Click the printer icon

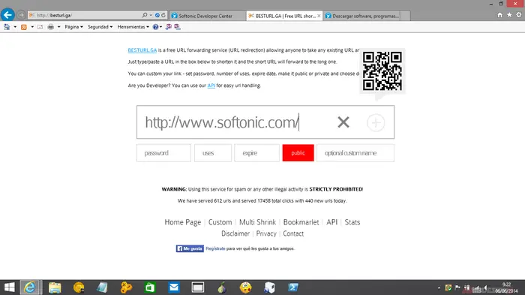click(x=50, y=27)
